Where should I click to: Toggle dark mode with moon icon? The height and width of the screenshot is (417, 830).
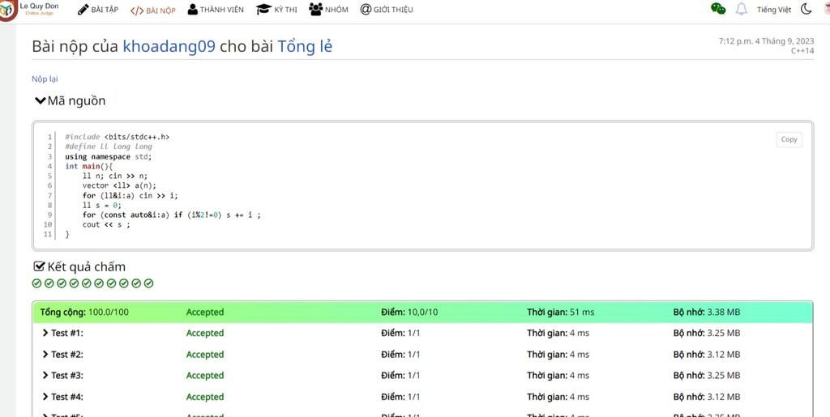(806, 9)
